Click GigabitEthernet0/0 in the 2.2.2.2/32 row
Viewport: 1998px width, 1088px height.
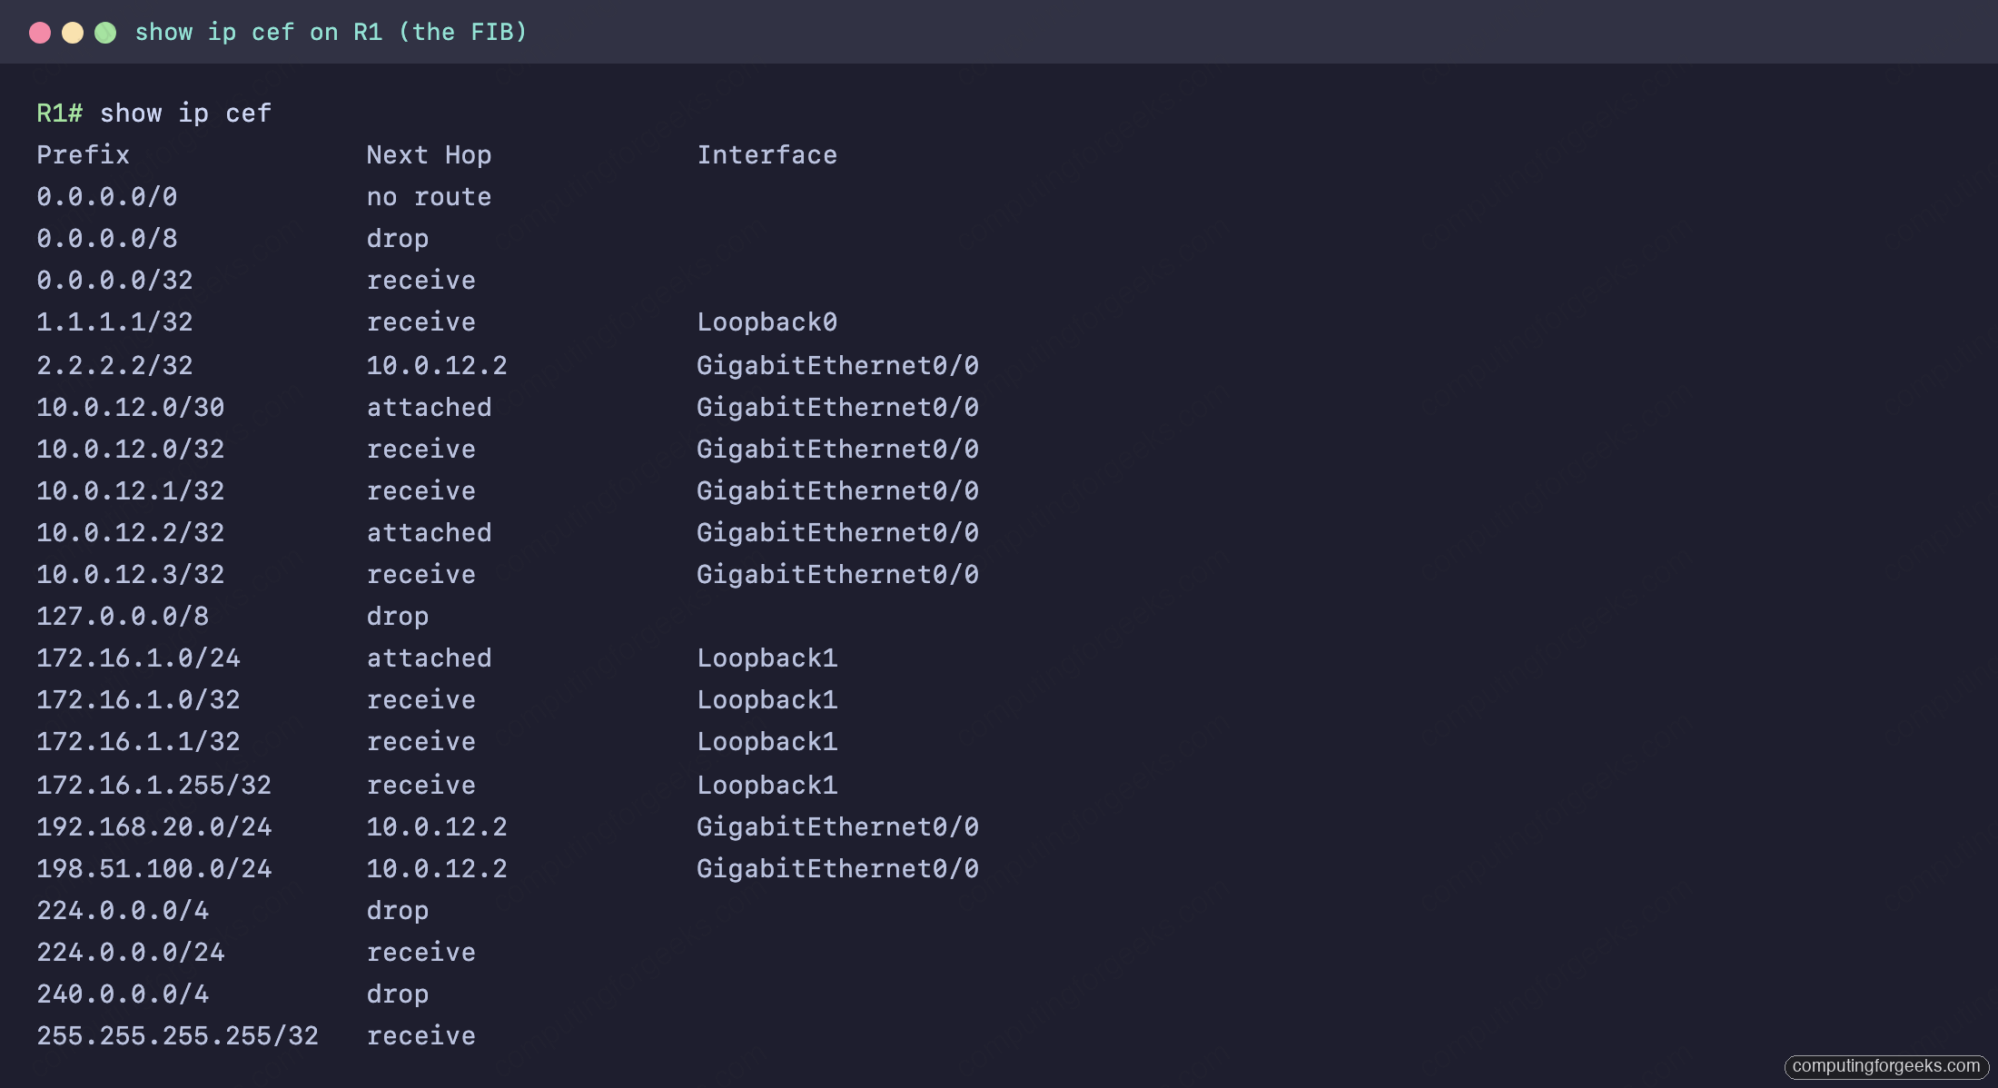[x=837, y=366]
